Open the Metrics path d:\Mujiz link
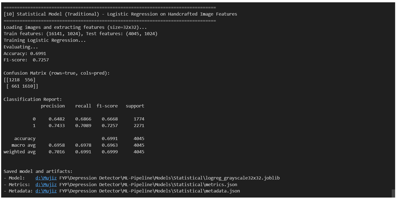Screen dimensions: 396x199 tap(46, 185)
